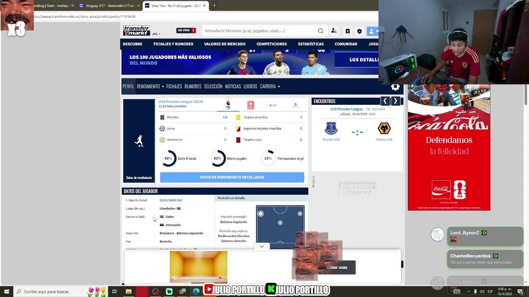This screenshot has width=529, height=297.
Task: Click the 100 jugadores más valiosos banner
Action: coord(250,62)
